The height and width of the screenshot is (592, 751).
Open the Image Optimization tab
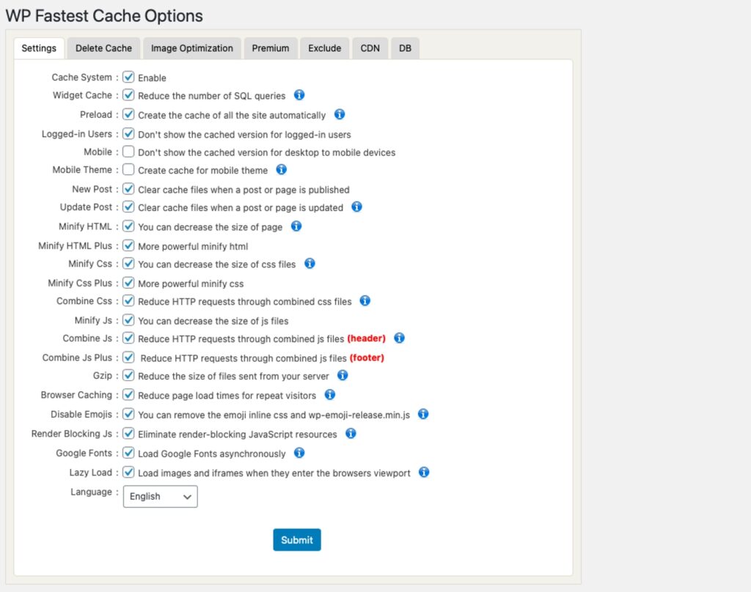point(192,48)
